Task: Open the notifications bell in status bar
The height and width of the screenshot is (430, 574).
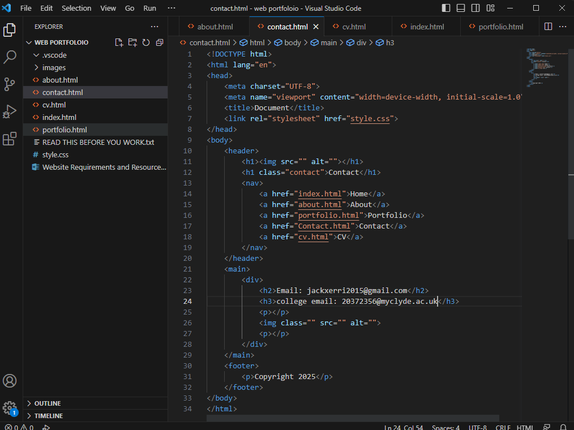Action: pos(563,427)
